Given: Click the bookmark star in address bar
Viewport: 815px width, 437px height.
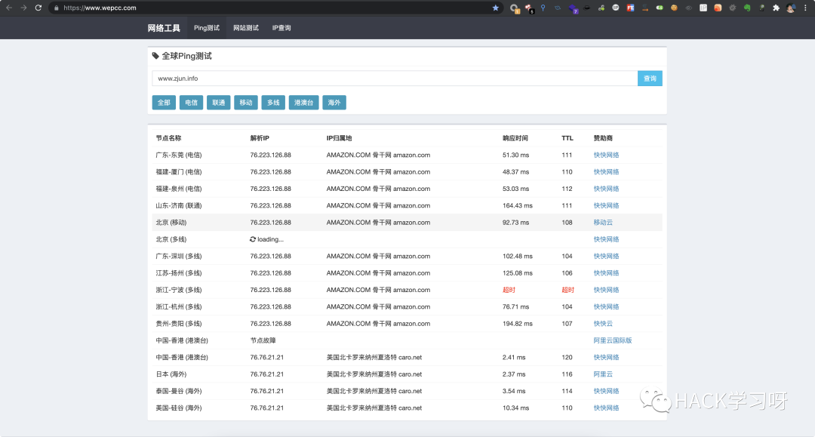Looking at the screenshot, I should coord(496,8).
